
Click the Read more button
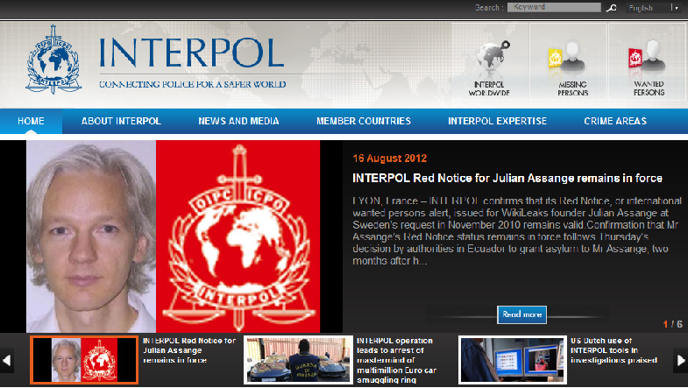(x=521, y=314)
